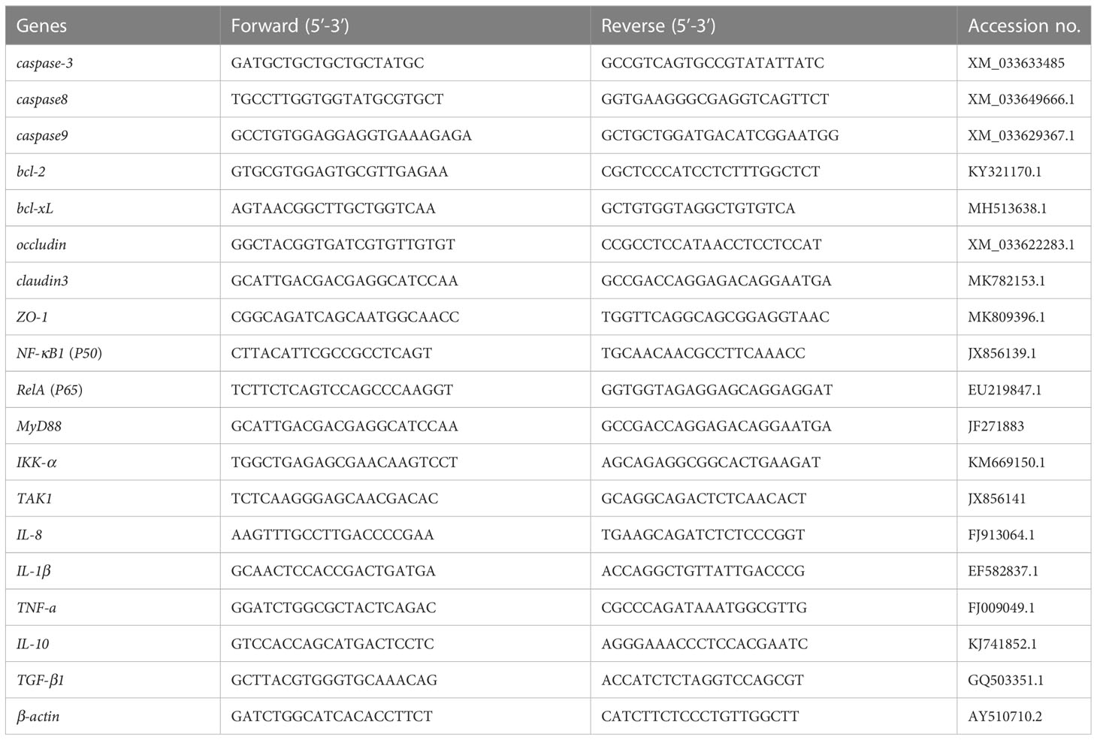Click MyD88 accession number JF271883
The height and width of the screenshot is (740, 1097).
click(996, 426)
